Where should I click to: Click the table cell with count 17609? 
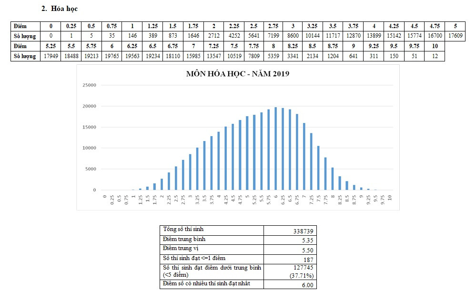(x=455, y=36)
